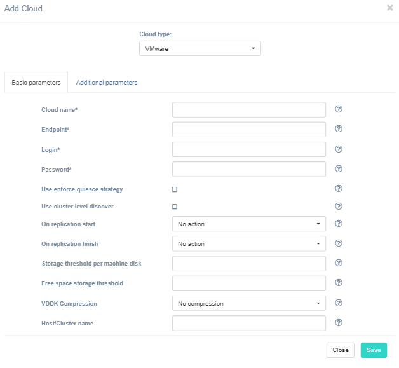Show help for VDDK Compression
Viewport: 399px width, 368px height.
point(339,303)
